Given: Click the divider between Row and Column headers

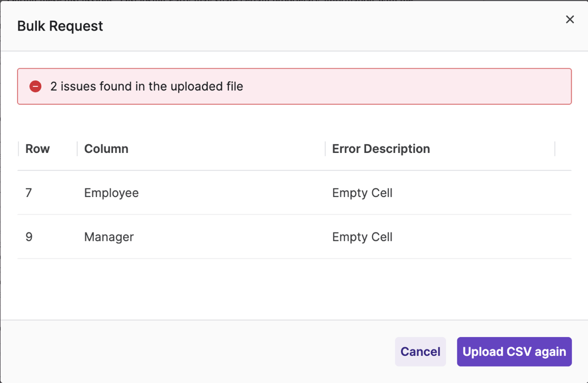Looking at the screenshot, I should [77, 149].
